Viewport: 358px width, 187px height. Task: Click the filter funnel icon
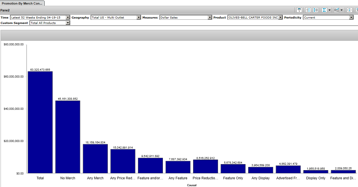299,10
